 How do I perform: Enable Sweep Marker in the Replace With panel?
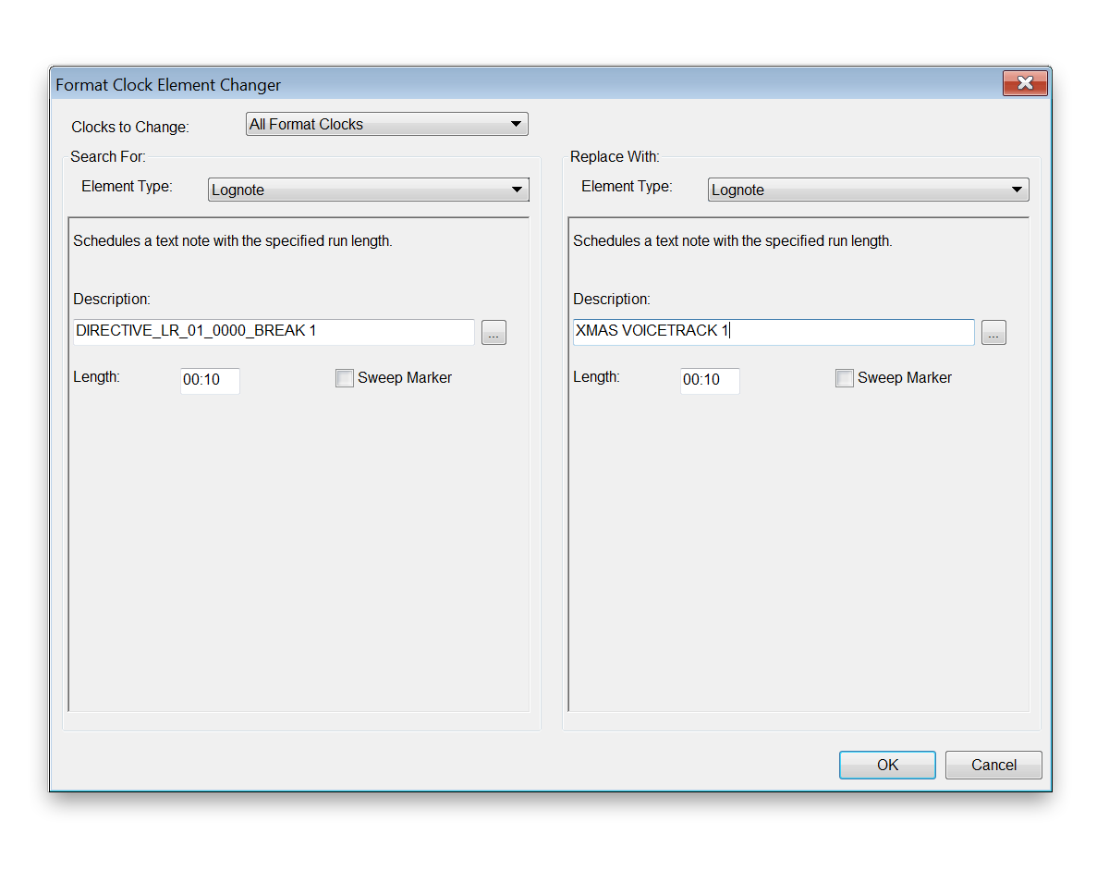pyautogui.click(x=845, y=378)
